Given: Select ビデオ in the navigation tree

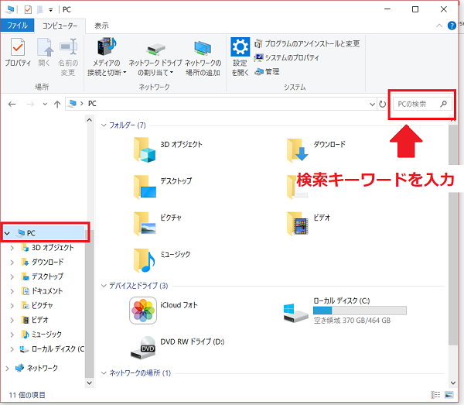Looking at the screenshot, I should (x=35, y=320).
